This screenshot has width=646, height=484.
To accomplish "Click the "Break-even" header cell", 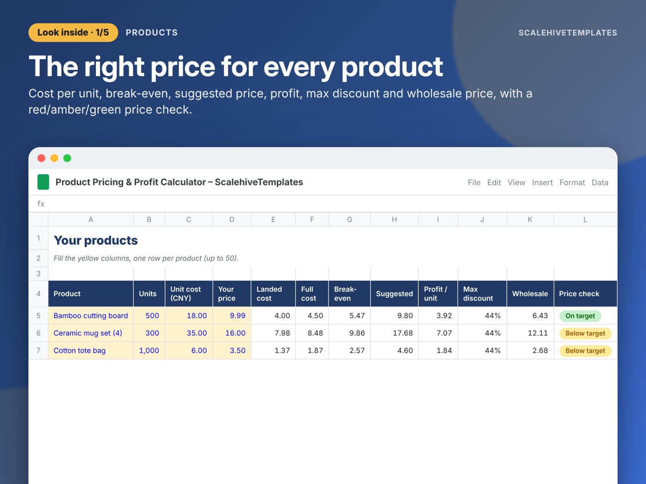I will (x=349, y=294).
